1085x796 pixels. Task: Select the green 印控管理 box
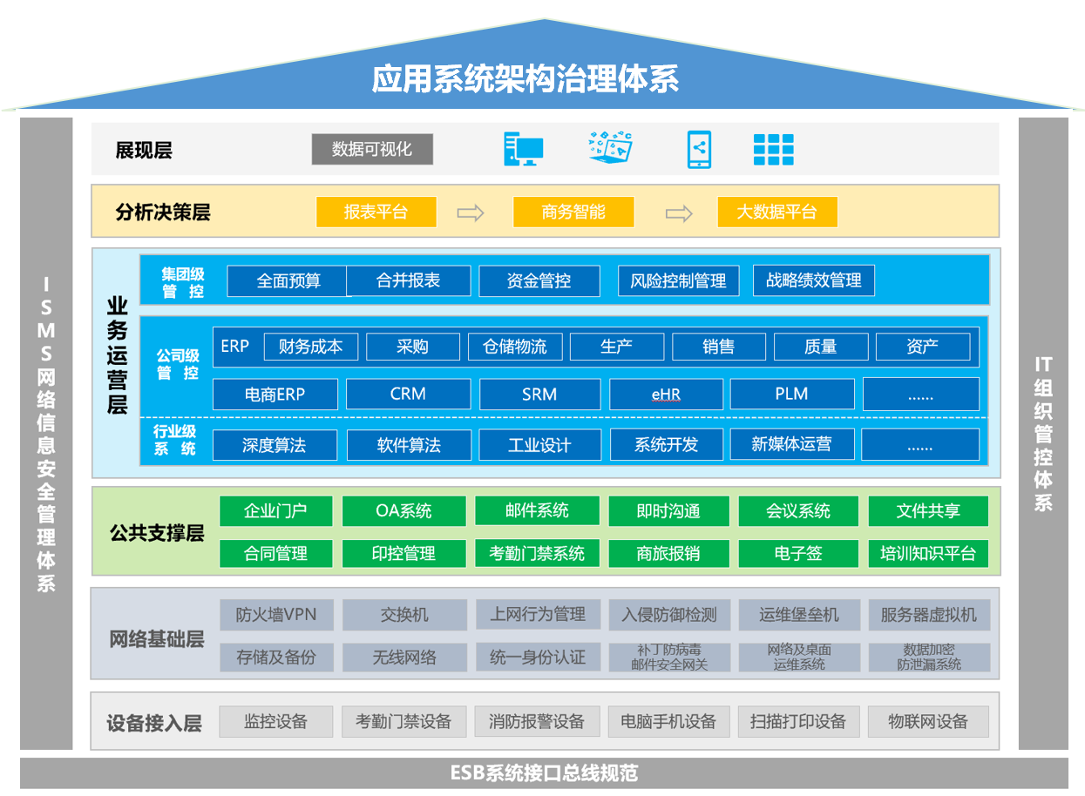[x=403, y=553]
